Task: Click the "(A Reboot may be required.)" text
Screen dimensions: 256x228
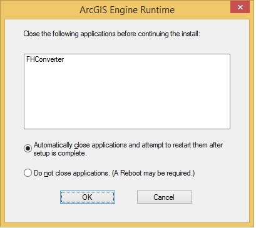Action: 153,173
